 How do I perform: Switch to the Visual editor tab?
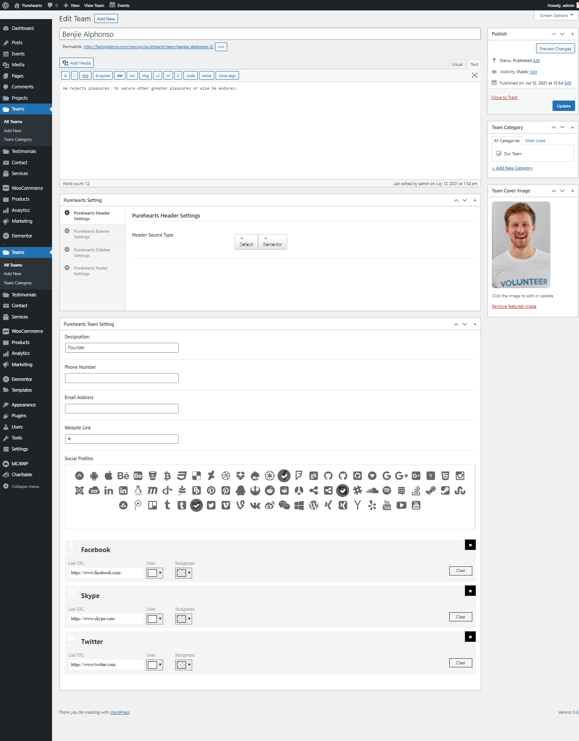point(457,65)
